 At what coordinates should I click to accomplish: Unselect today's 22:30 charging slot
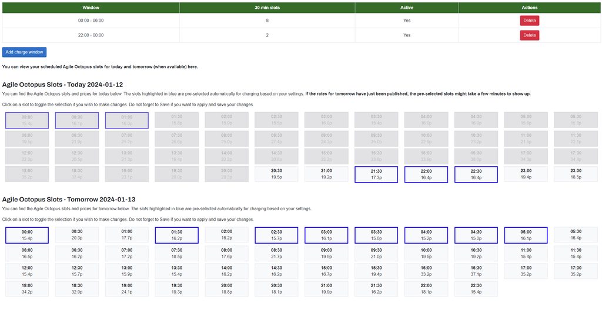coord(476,174)
